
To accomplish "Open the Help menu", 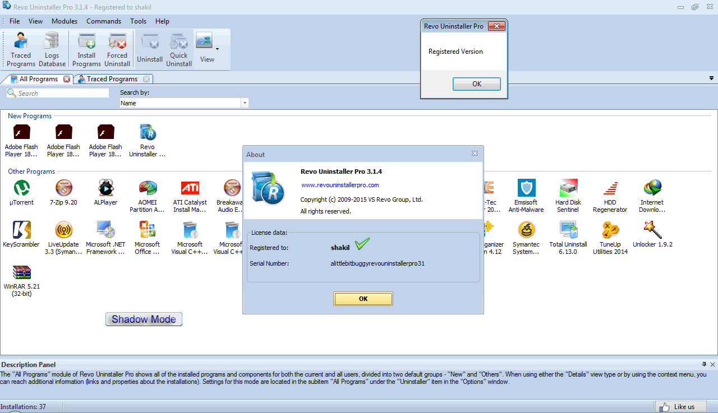I will coord(162,21).
